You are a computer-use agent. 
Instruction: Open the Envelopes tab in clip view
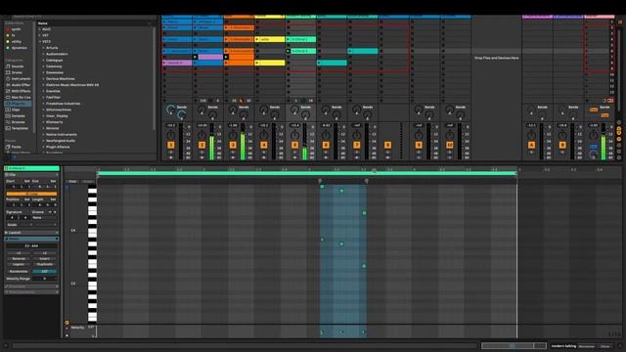(31, 286)
